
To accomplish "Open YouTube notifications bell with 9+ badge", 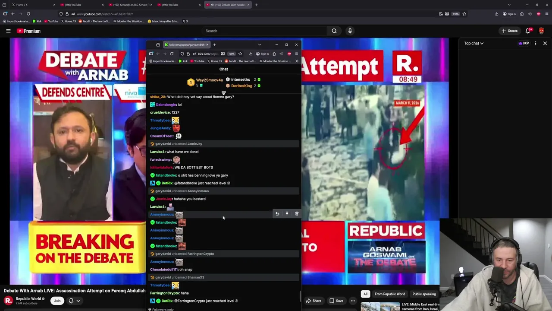I will (528, 31).
